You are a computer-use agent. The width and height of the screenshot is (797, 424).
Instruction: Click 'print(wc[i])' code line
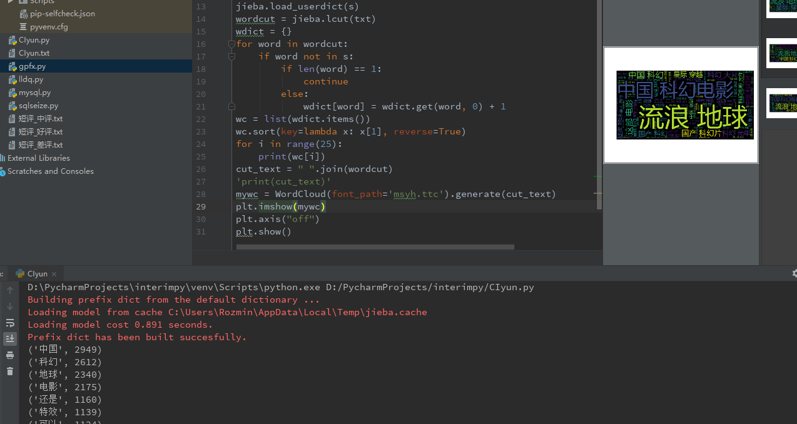point(292,156)
